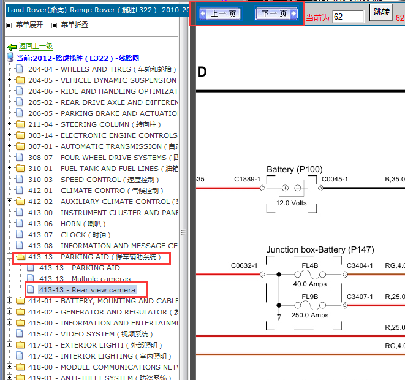This screenshot has height=380, width=405.
Task: Open 412-01 Climate Control document
Action: [96, 191]
